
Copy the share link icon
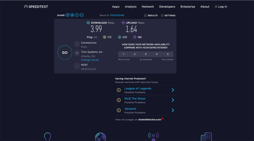[68, 15]
